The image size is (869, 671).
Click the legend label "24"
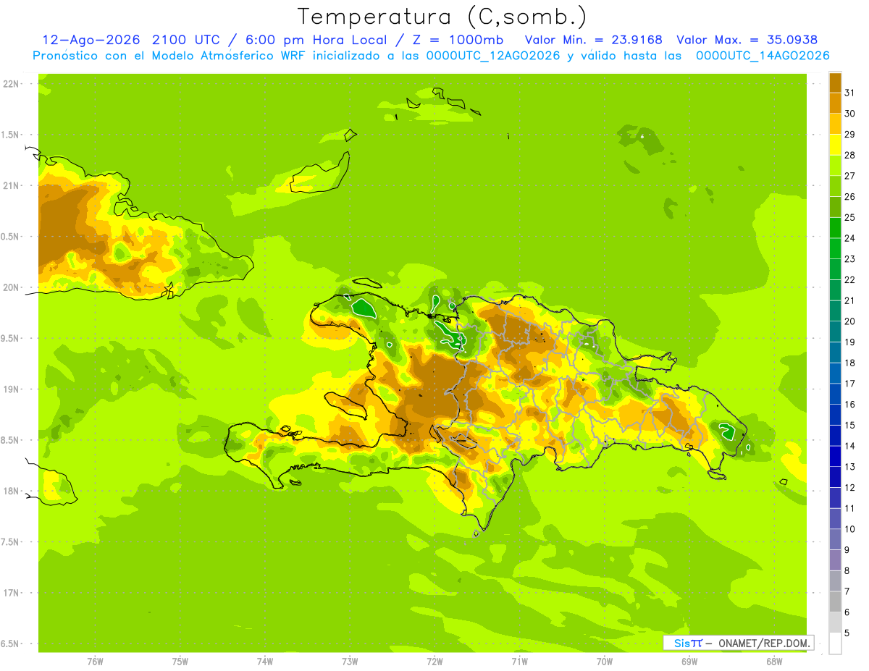pos(850,238)
